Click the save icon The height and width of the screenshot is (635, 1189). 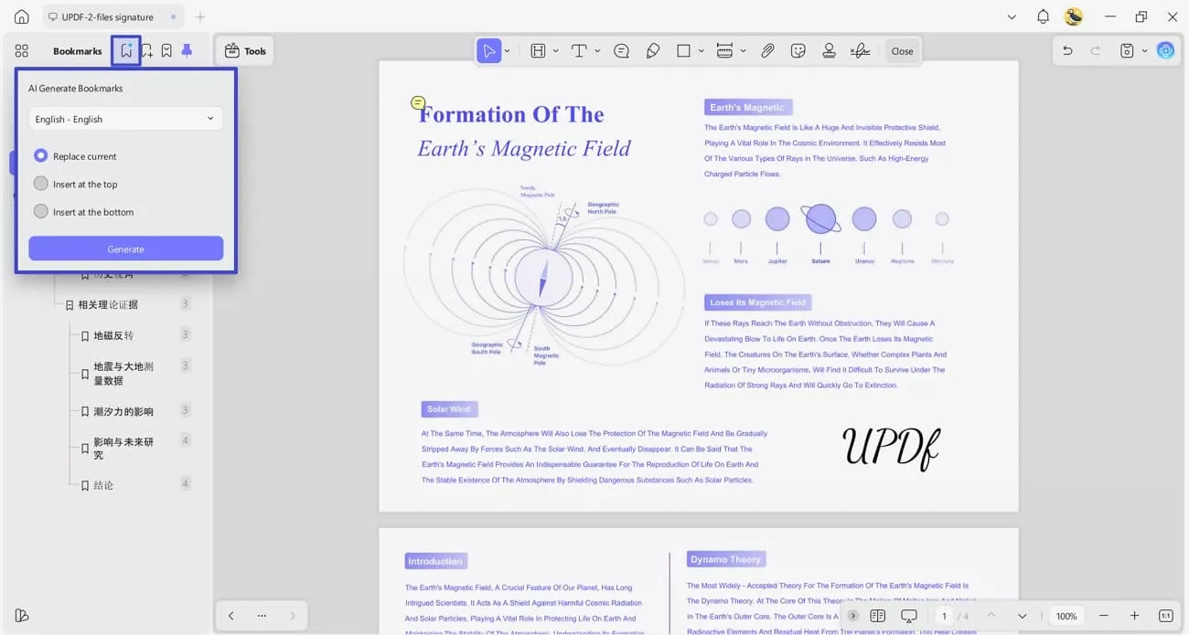[1127, 51]
